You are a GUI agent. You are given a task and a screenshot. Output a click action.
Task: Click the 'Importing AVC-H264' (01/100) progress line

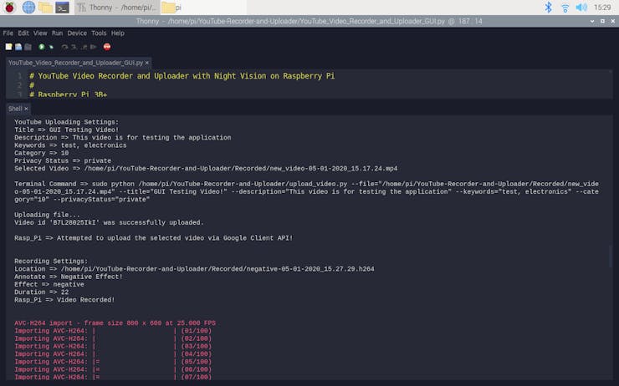[x=113, y=331]
